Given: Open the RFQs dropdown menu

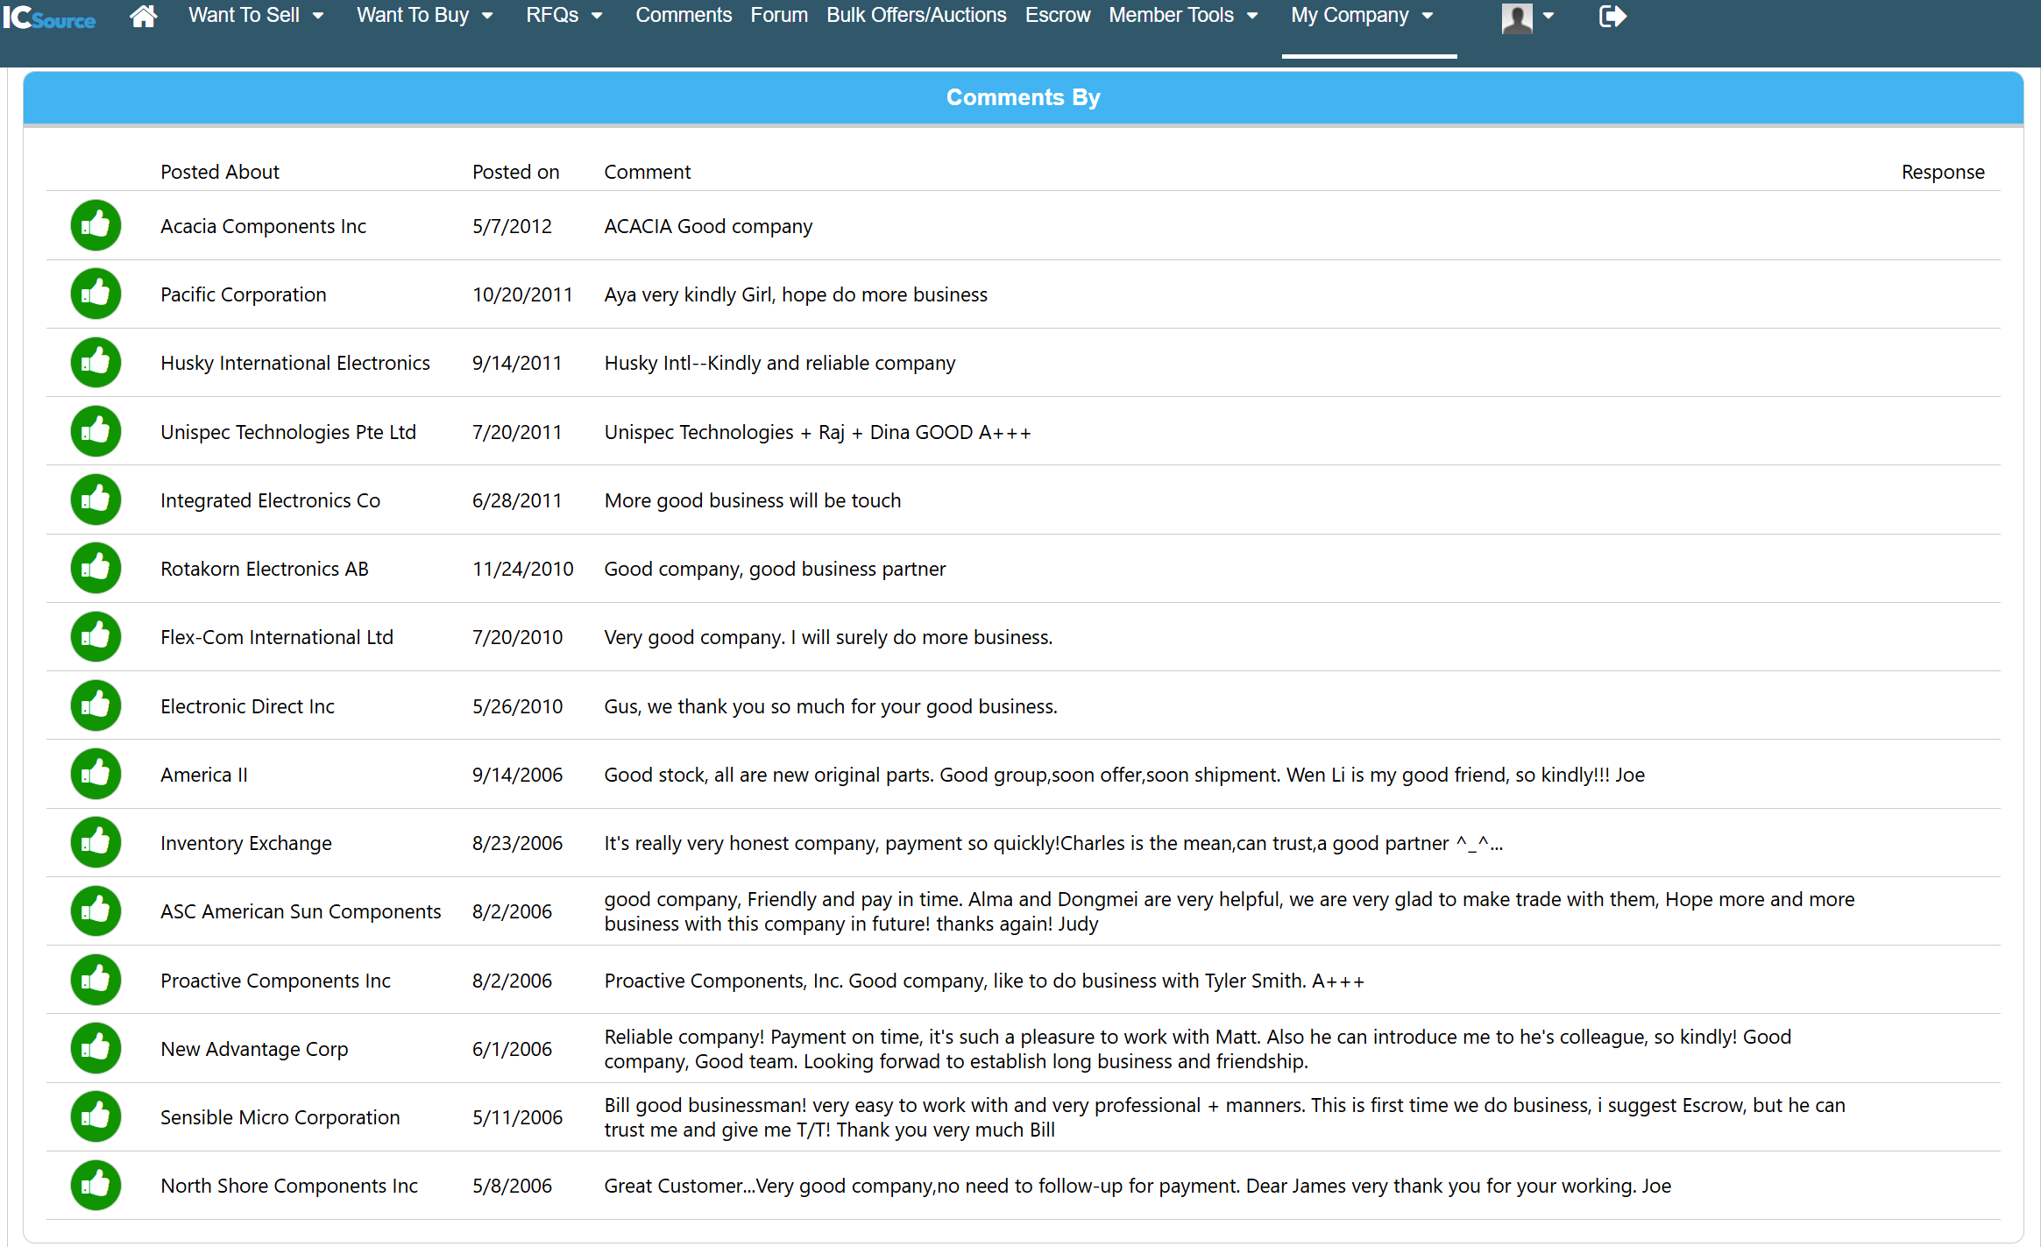Looking at the screenshot, I should tap(564, 15).
